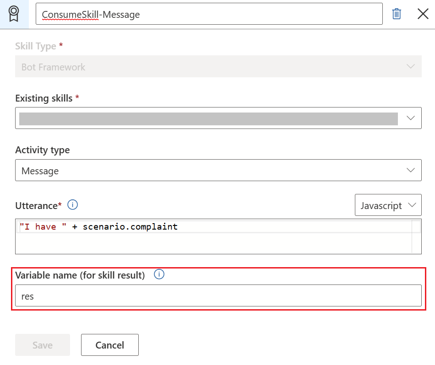Click the skill badge icon in the header
Image resolution: width=435 pixels, height=365 pixels.
(14, 14)
